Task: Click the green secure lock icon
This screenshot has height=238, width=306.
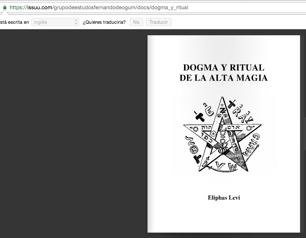Action: [4, 7]
